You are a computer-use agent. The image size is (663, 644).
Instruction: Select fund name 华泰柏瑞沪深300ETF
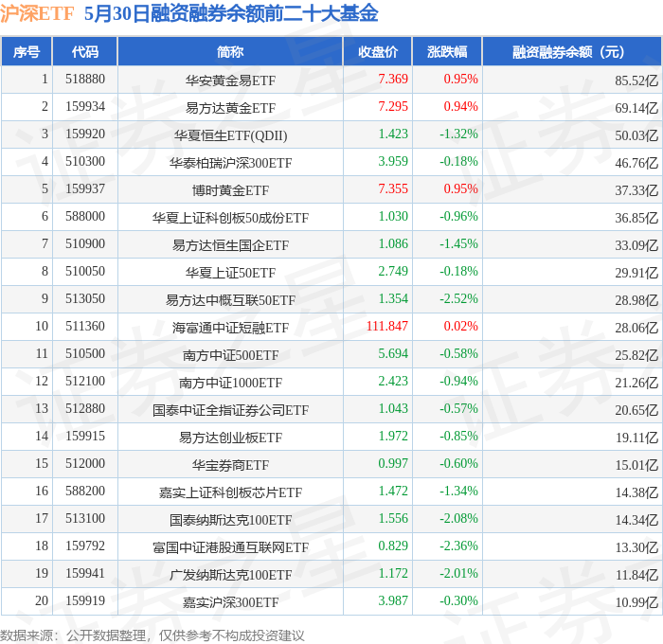pos(230,163)
